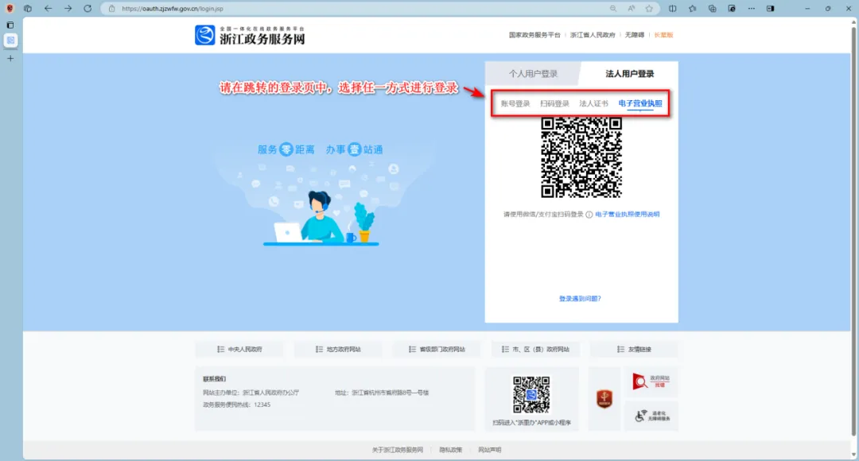Click the 登录遇到问题? link

tap(580, 299)
